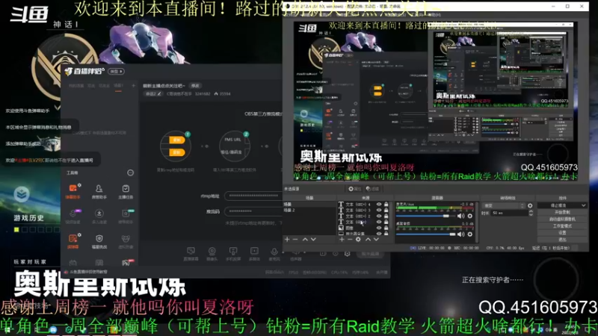Unlock the 文本 (GDI+) 4 source
This screenshot has height=336, width=598.
click(x=386, y=205)
